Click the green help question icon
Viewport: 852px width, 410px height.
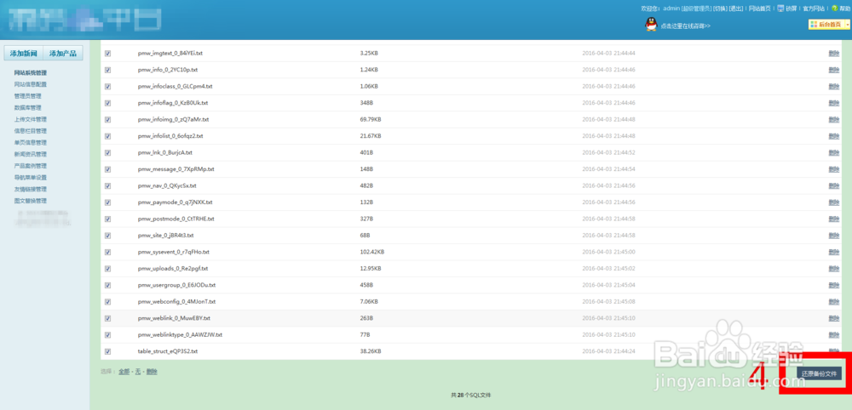(835, 9)
